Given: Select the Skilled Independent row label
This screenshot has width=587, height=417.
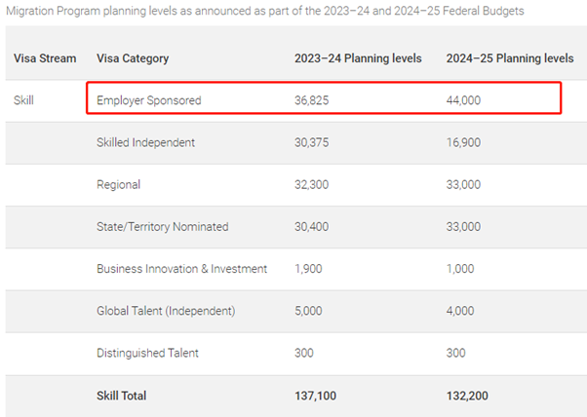Looking at the screenshot, I should (145, 142).
